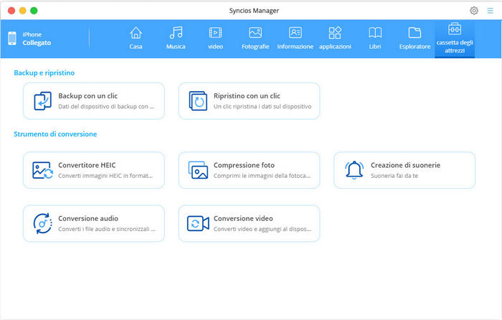Select the Ripristino con un clic title

point(247,95)
